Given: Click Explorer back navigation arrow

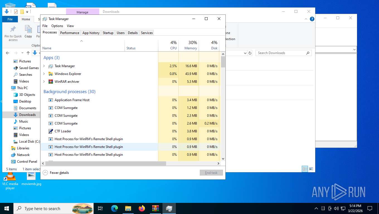Looking at the screenshot, I should click(8, 53).
